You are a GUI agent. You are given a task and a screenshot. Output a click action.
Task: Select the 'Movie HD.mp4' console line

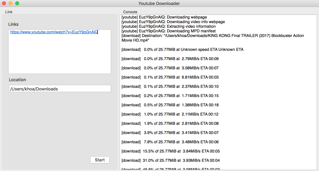click(x=135, y=40)
